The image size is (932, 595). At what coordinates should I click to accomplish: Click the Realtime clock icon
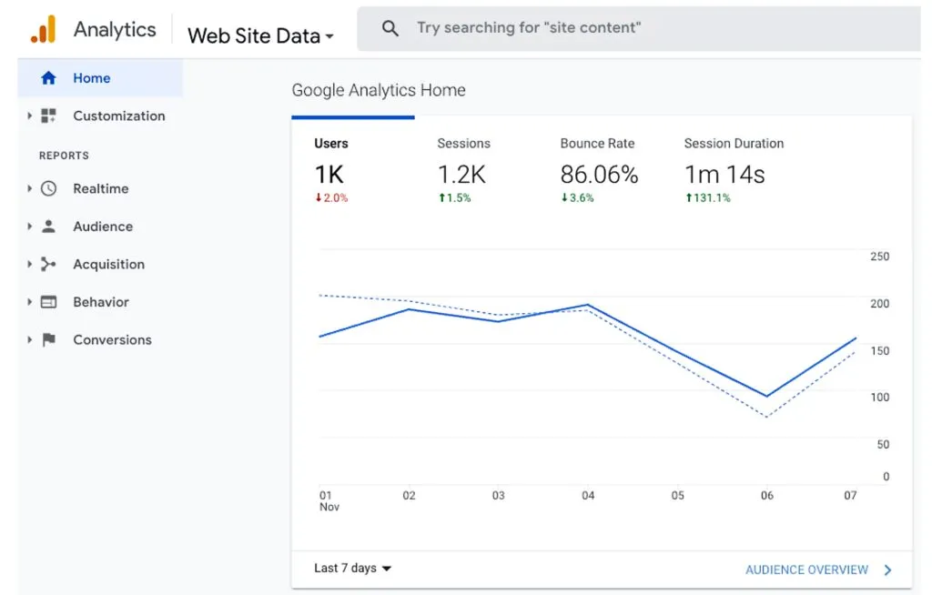click(x=48, y=188)
